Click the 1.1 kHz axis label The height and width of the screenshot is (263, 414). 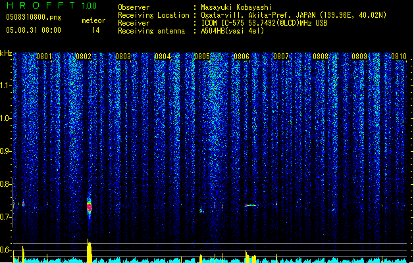(5, 85)
